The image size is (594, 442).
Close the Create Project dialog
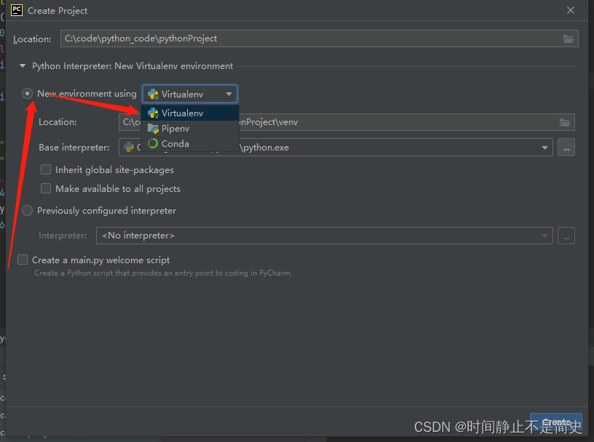(571, 10)
